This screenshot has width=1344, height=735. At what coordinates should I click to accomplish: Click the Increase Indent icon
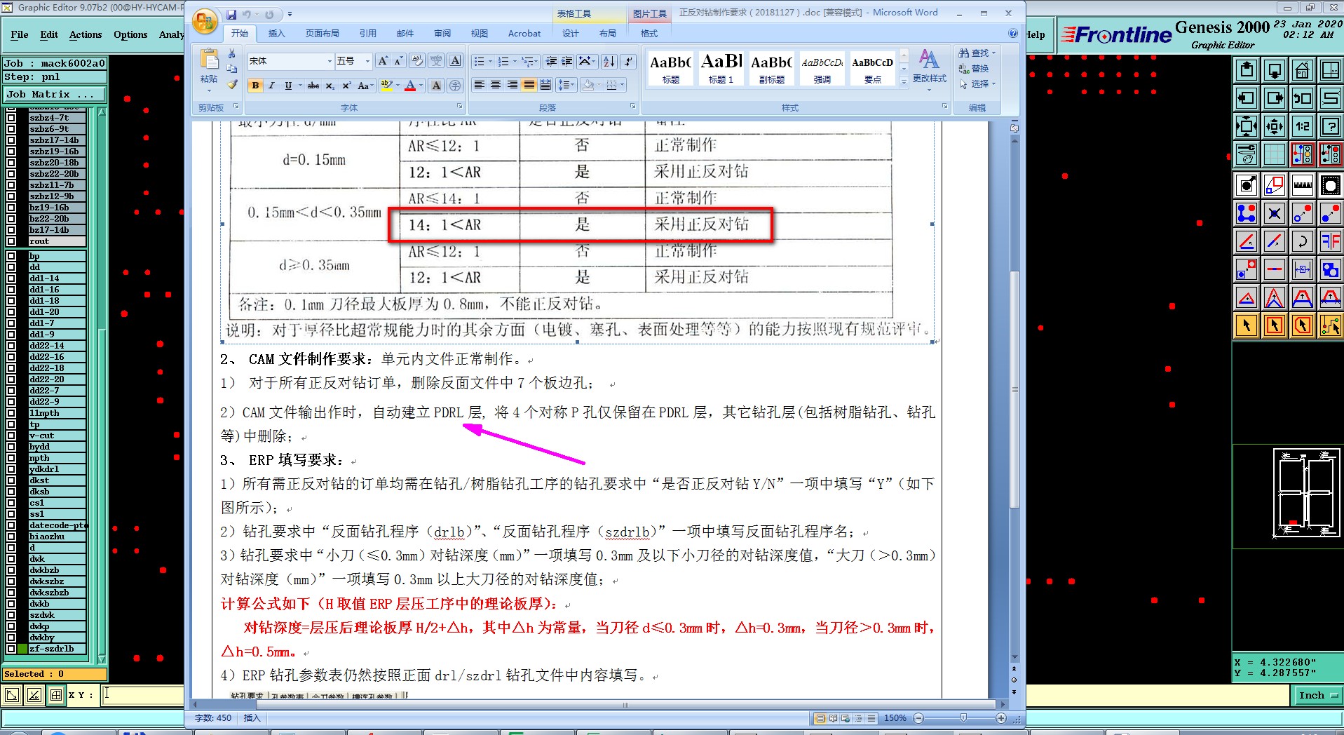coord(567,62)
